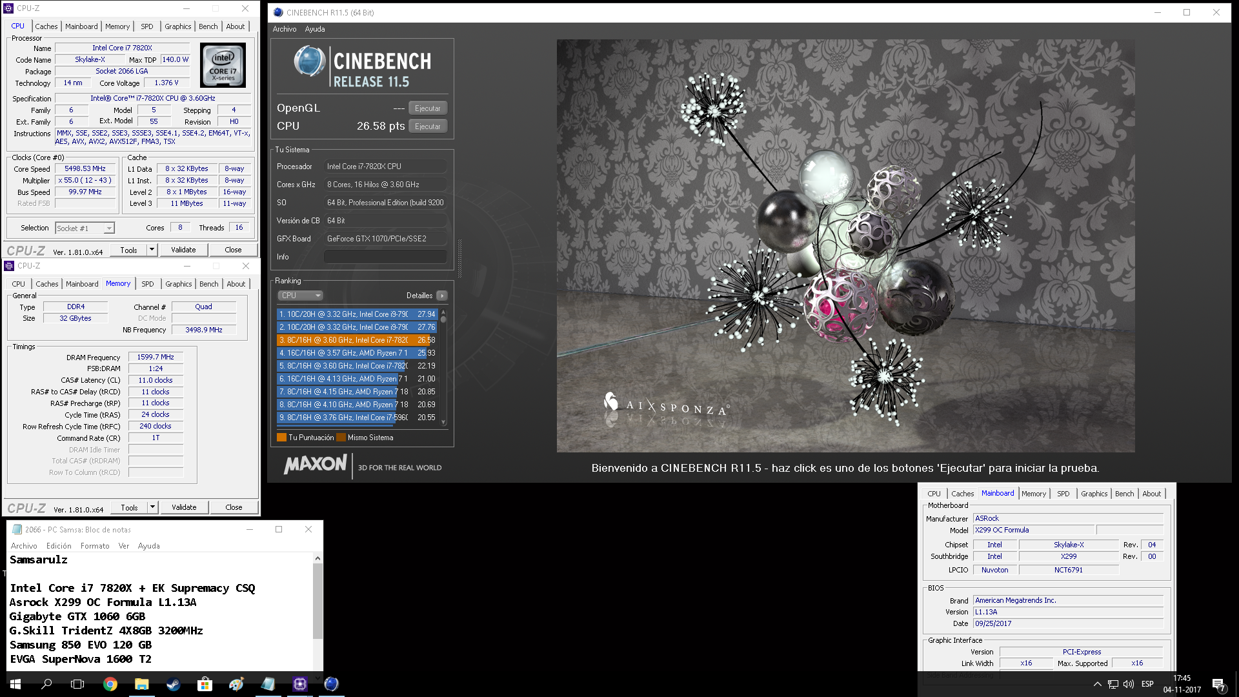Click Validate in top CPU-Z window

pos(183,250)
